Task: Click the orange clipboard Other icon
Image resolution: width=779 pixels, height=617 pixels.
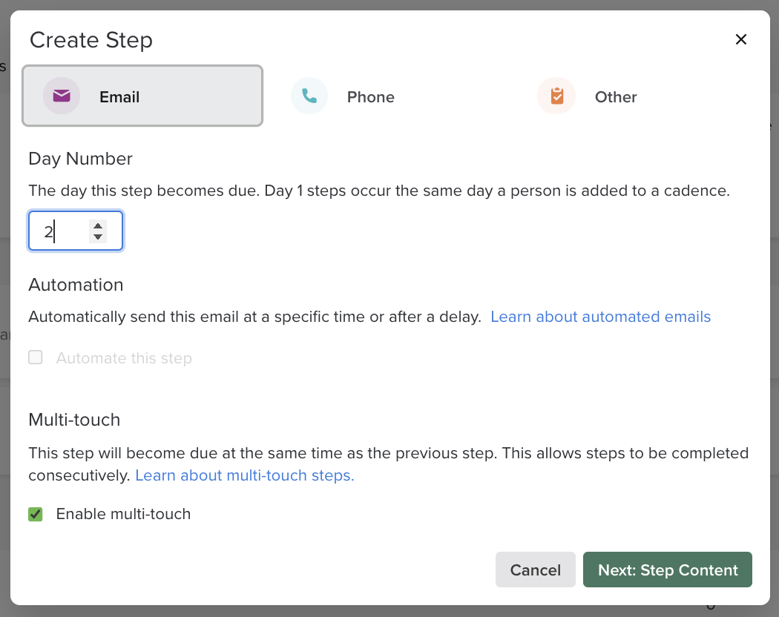Action: tap(556, 96)
